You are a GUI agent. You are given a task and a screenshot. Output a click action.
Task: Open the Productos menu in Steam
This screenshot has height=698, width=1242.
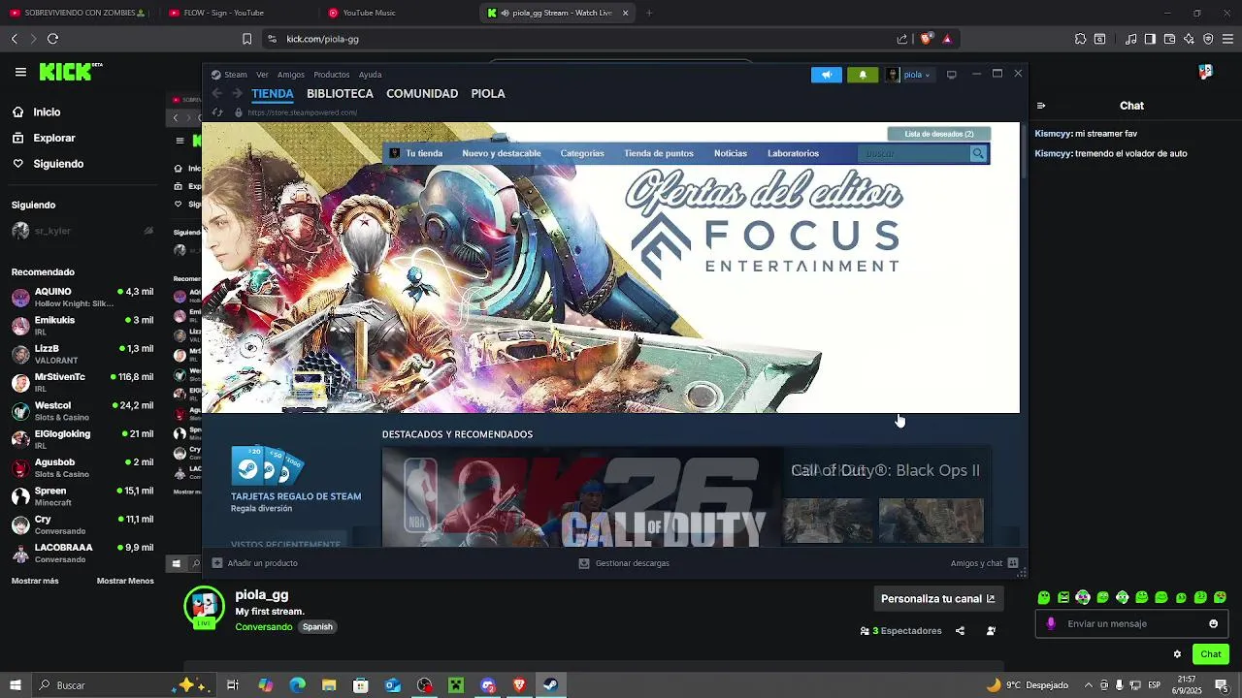pos(332,75)
